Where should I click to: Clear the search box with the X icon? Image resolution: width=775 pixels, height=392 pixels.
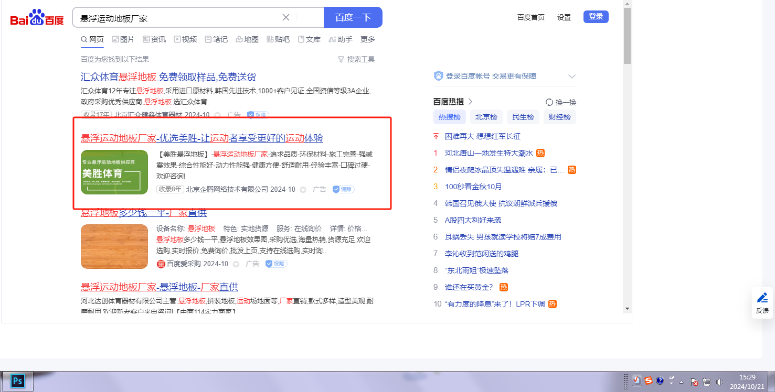pyautogui.click(x=286, y=17)
